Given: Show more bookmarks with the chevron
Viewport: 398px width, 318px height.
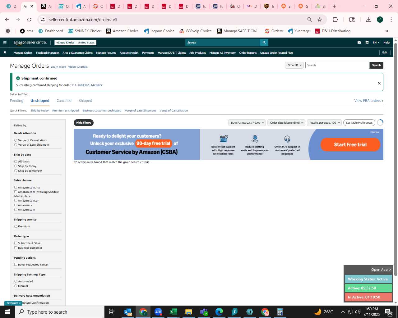Looking at the screenshot, I should [x=387, y=31].
